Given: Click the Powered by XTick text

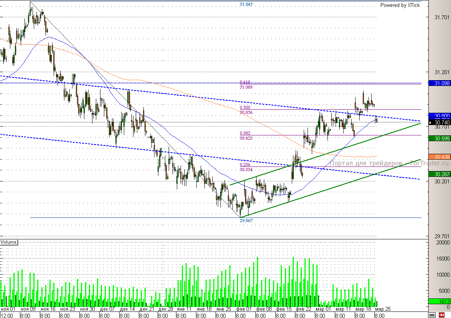Looking at the screenshot, I should coord(400,5).
